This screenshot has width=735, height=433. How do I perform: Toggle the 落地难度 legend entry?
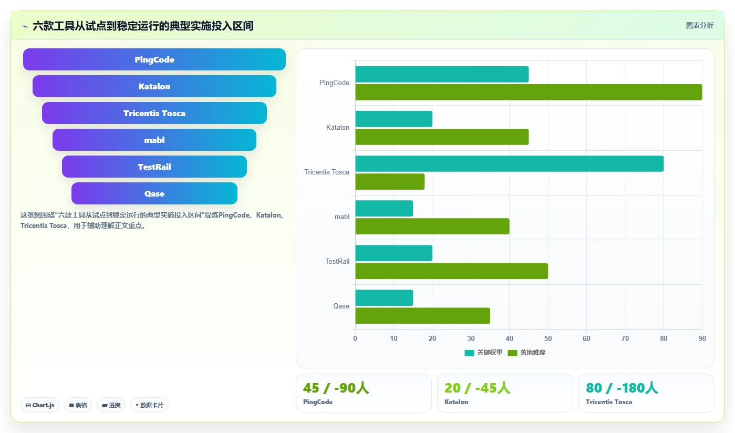(x=527, y=353)
